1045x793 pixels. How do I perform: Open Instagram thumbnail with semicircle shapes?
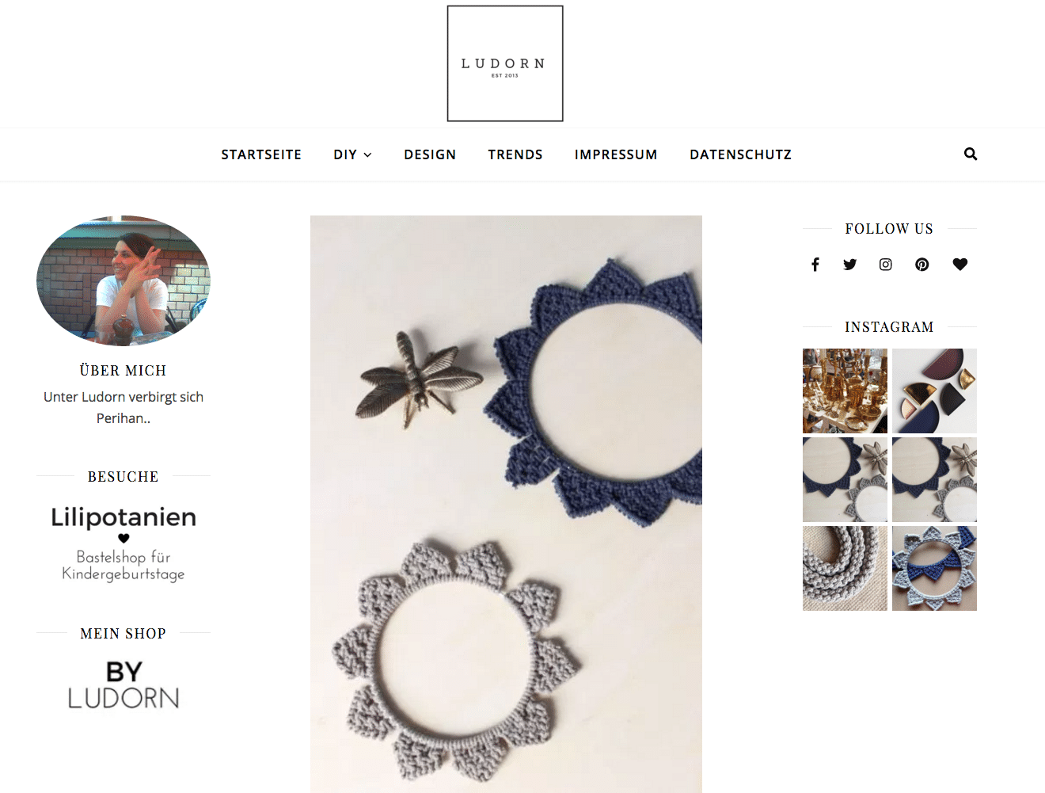click(x=934, y=391)
